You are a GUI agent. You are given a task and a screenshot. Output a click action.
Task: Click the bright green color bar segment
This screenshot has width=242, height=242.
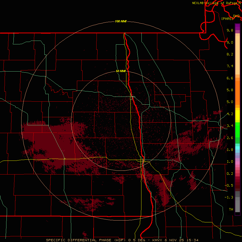237,130
